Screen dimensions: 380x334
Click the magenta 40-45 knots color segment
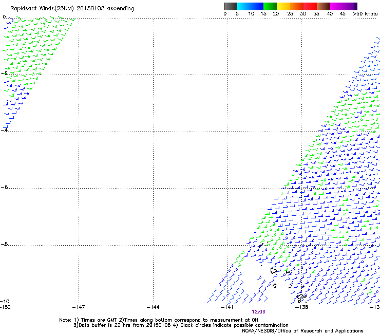click(x=337, y=7)
